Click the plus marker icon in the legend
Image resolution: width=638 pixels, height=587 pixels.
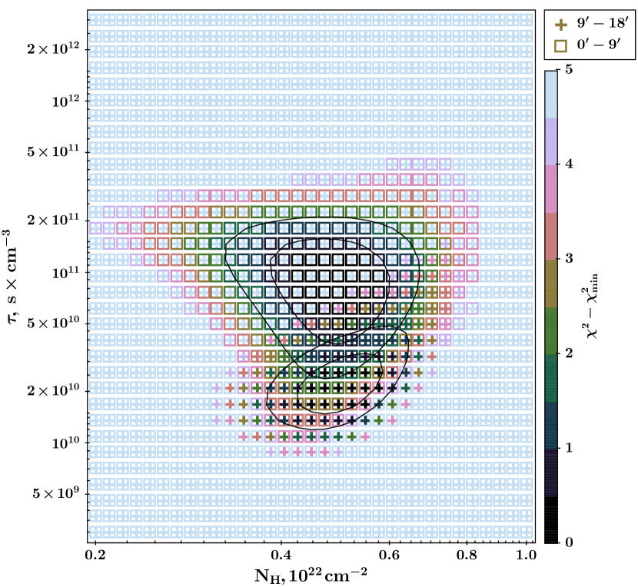click(560, 25)
